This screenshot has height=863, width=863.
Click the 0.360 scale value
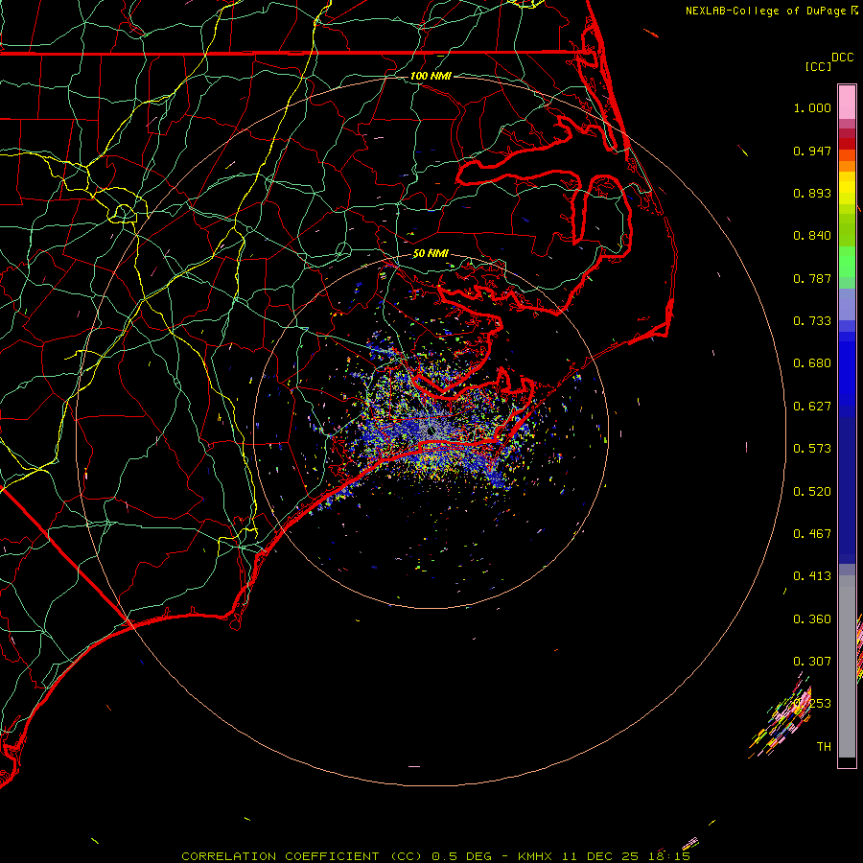click(812, 619)
